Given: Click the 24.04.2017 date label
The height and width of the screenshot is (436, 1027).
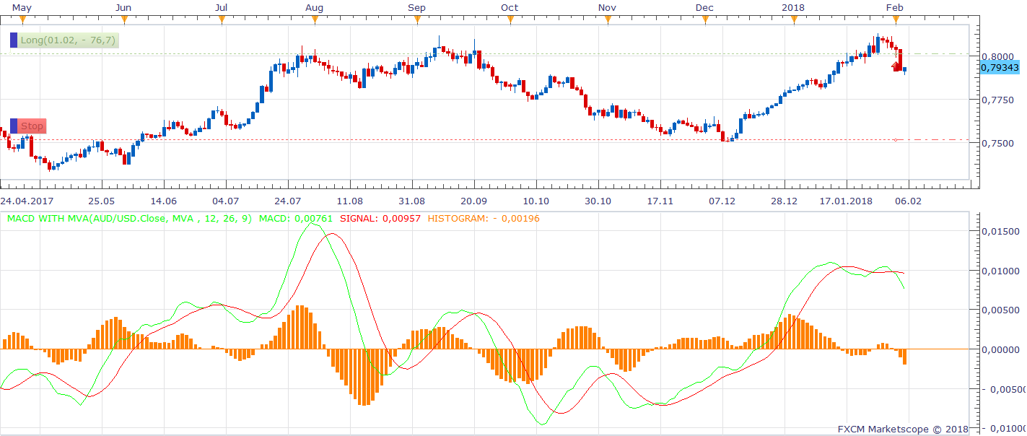Looking at the screenshot, I should pos(27,201).
